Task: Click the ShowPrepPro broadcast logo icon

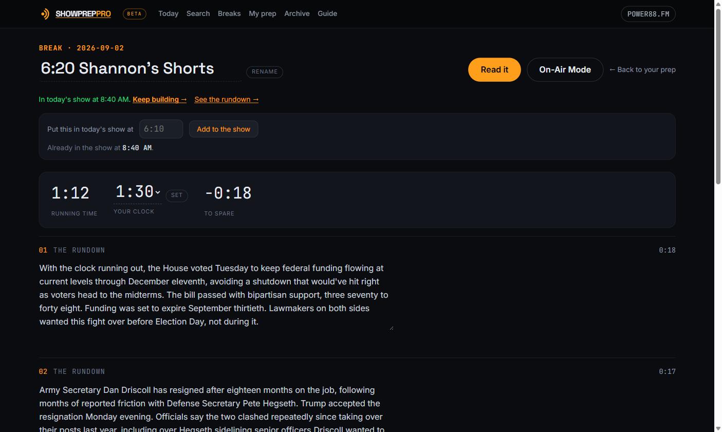Action: tap(45, 14)
